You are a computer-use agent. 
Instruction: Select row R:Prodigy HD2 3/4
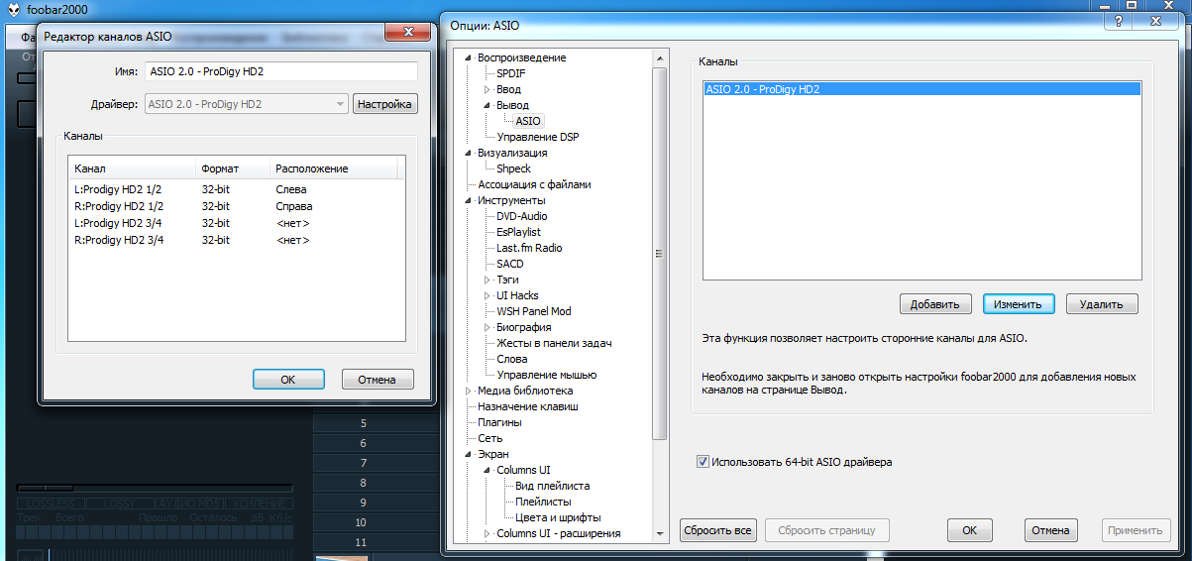coord(236,240)
